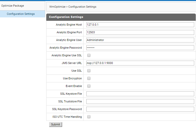The width and height of the screenshot is (196, 129).
Task: Focus the JMS Server URL field
Action: (140, 63)
